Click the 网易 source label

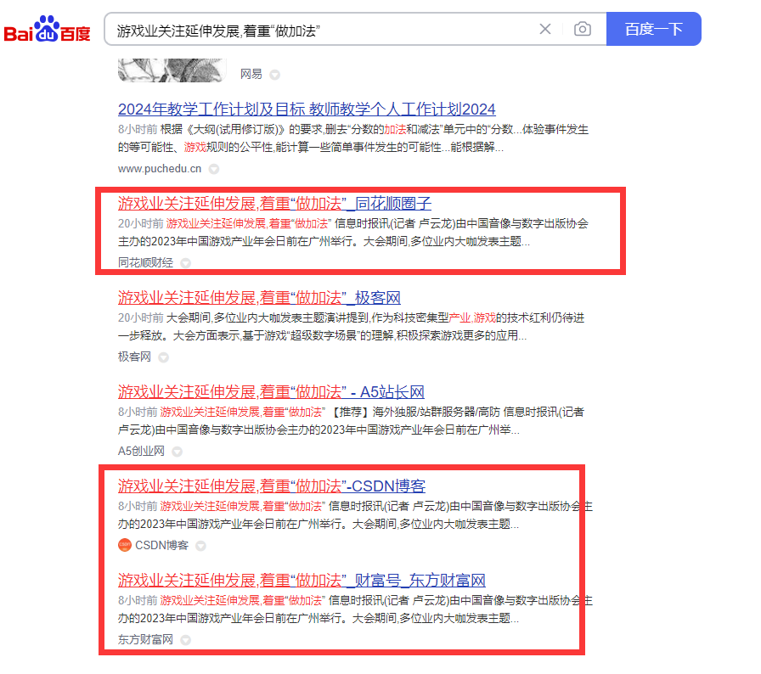click(x=251, y=74)
